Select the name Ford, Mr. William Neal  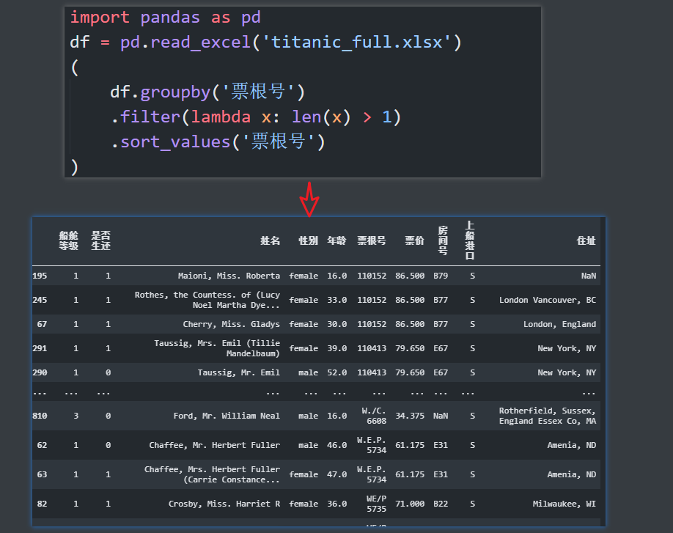click(x=227, y=416)
